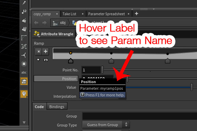Image resolution: width=197 pixels, height=131 pixels.
Task: Select the abc text display option icon
Action: (x=24, y=72)
